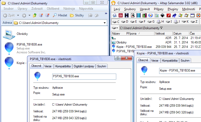This screenshot has height=122, width=201.
Task: Switch to drive G in Salamander
Action: (151, 22)
